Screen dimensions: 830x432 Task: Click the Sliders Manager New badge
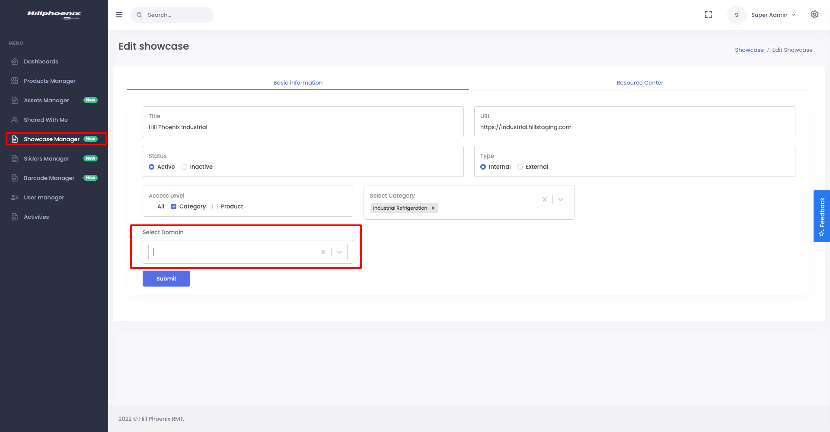point(90,158)
